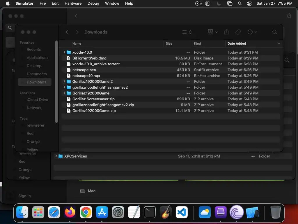
Task: Select Documents in the sidebar
Action: tap(36, 74)
